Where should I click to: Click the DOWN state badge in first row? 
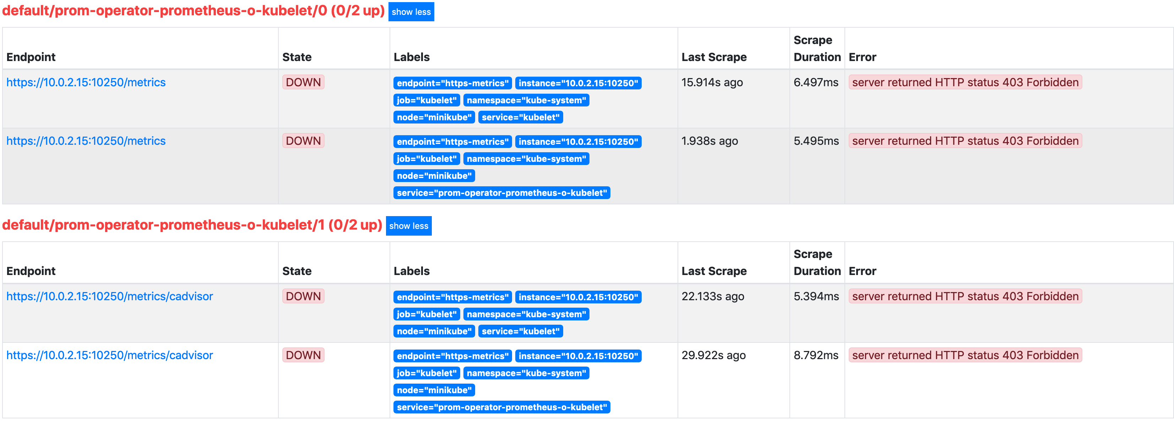coord(303,82)
